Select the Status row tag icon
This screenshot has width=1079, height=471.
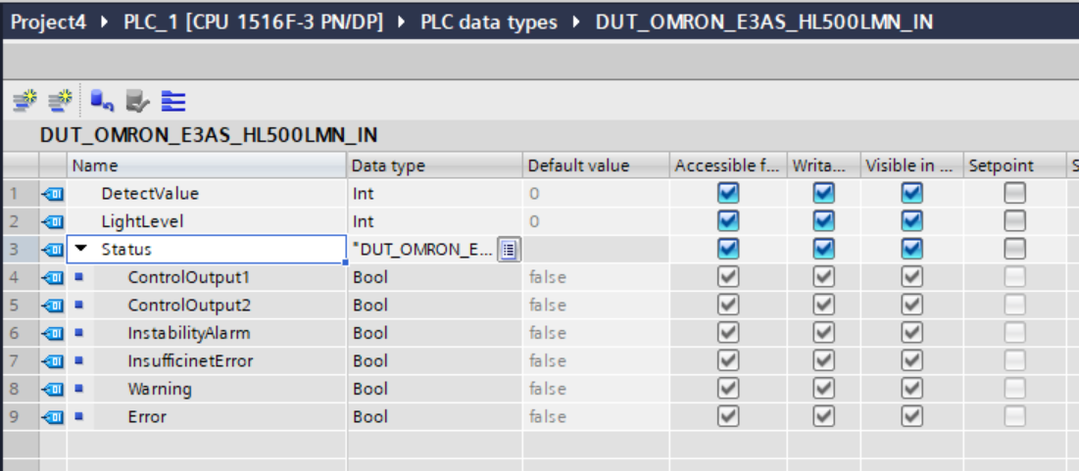tap(53, 250)
